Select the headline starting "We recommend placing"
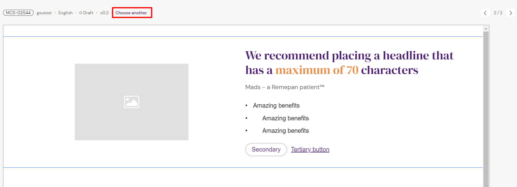This screenshot has height=187, width=517. [x=349, y=56]
